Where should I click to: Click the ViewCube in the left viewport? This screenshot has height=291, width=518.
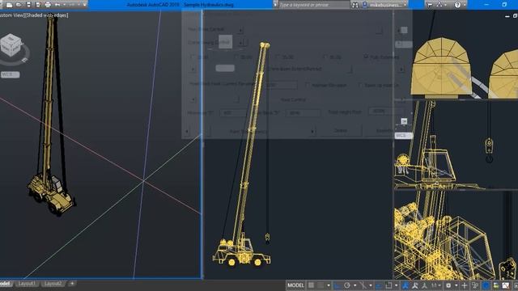pyautogui.click(x=11, y=45)
